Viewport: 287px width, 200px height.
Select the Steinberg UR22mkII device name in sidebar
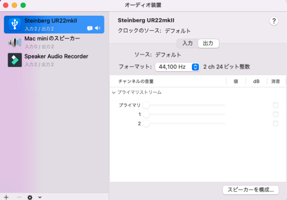(x=51, y=21)
